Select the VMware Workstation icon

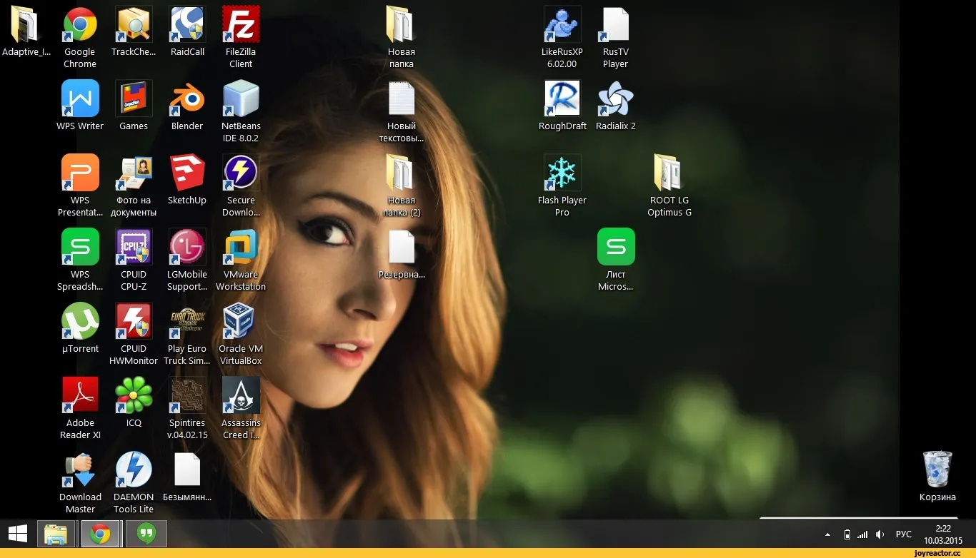coord(241,247)
